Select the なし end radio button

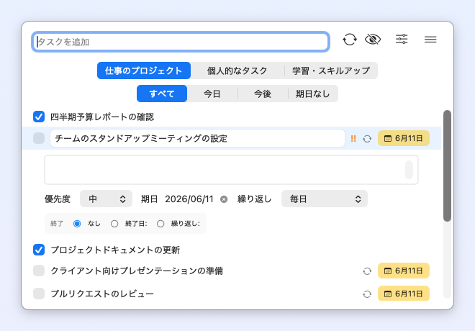tap(77, 224)
